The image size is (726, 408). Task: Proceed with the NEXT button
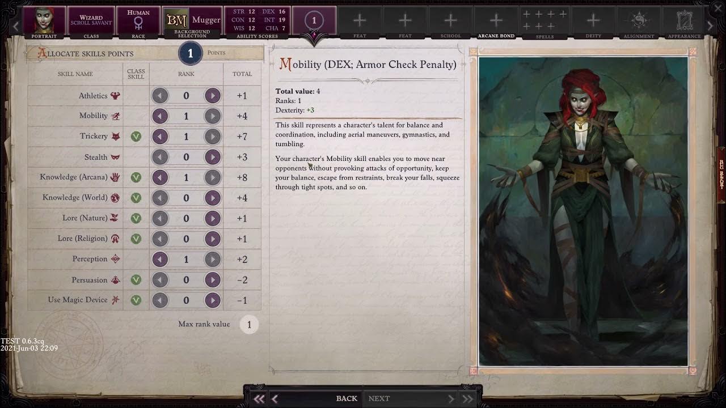point(410,398)
